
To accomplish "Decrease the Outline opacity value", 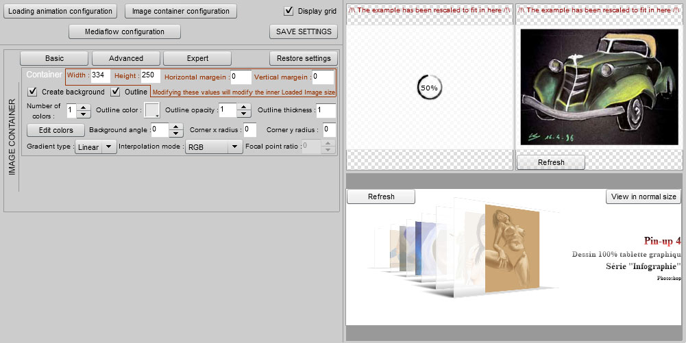I will pyautogui.click(x=244, y=114).
